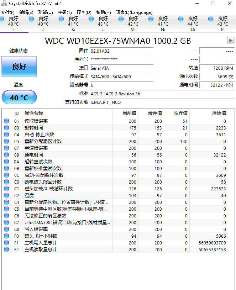This screenshot has width=236, height=290.
Task: Click status icon for attribute 01 读取错误率
Action: pyautogui.click(x=6, y=121)
